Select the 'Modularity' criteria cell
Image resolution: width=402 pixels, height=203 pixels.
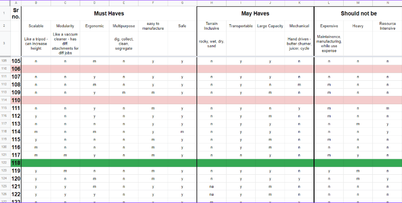[65, 26]
